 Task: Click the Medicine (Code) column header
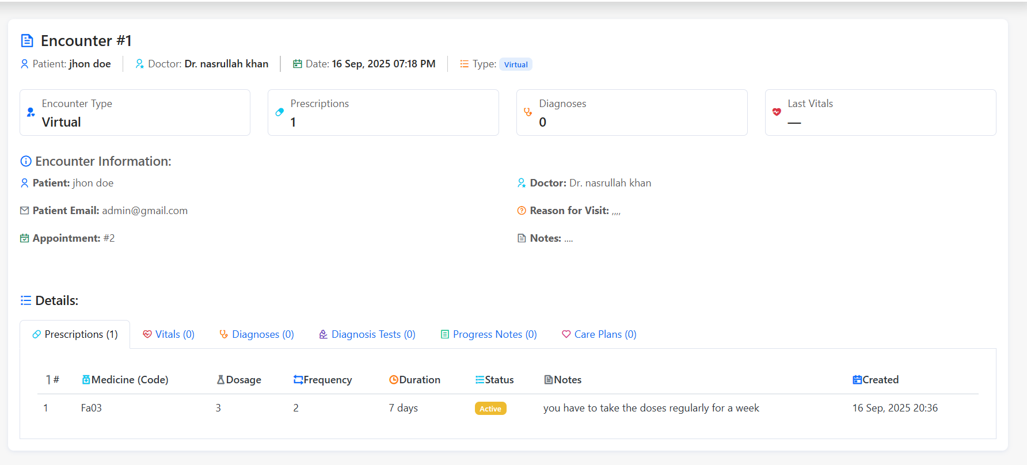125,380
